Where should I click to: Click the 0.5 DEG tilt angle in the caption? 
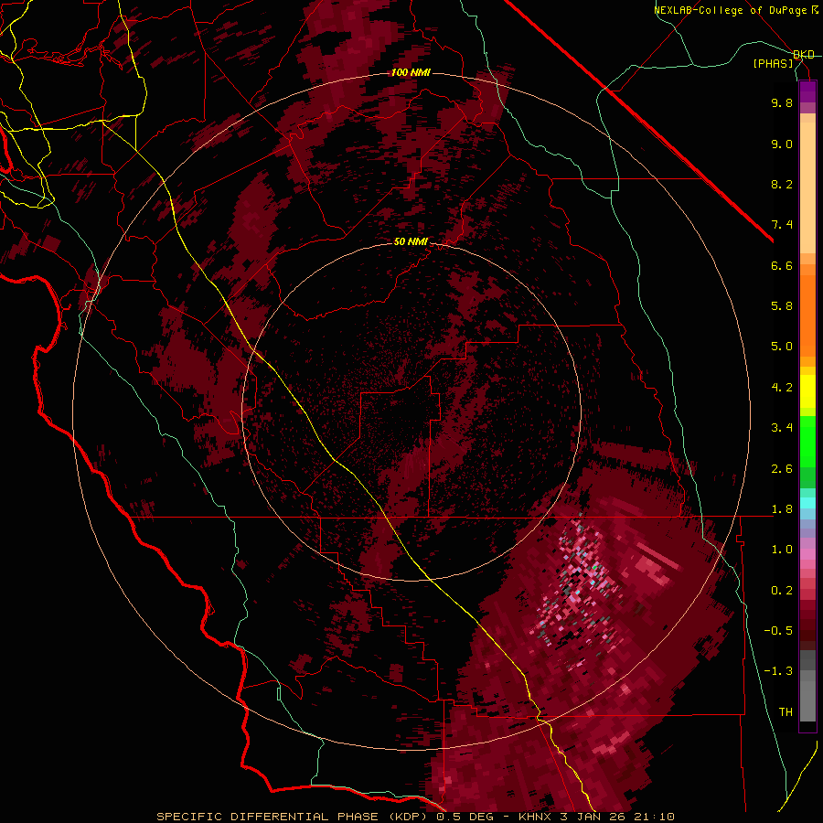(465, 817)
